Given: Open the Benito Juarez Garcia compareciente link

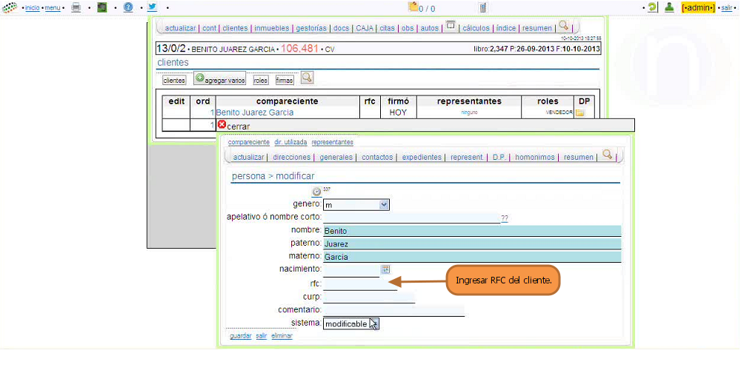Looking at the screenshot, I should tap(255, 112).
